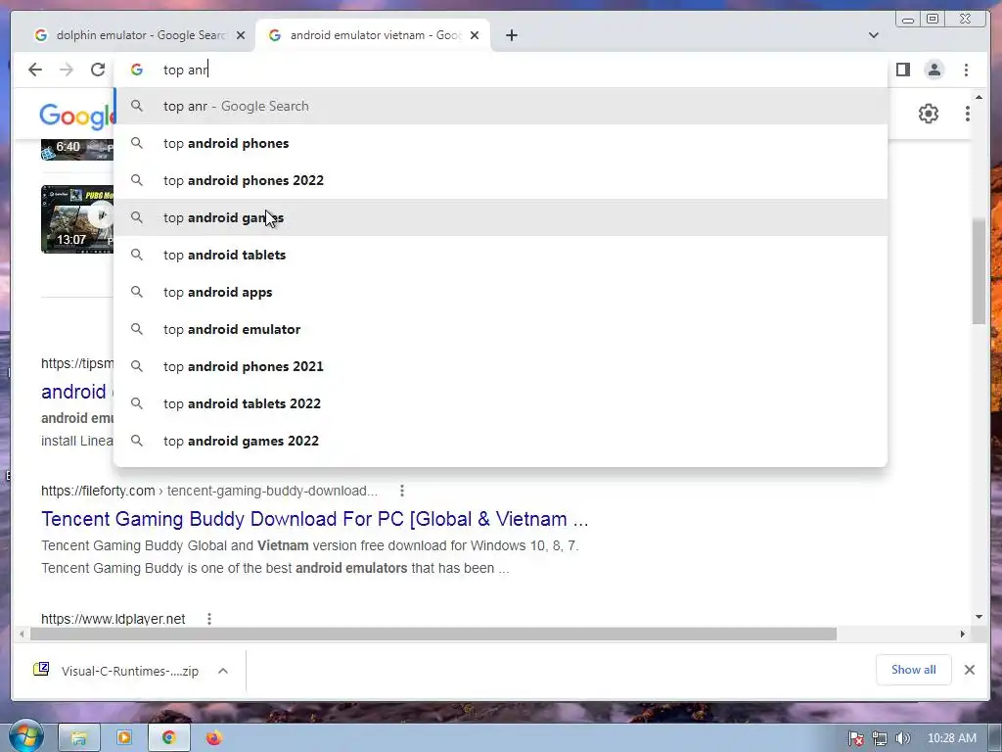The height and width of the screenshot is (752, 1002).
Task: Close the android emulator vietnam tab
Action: [475, 35]
